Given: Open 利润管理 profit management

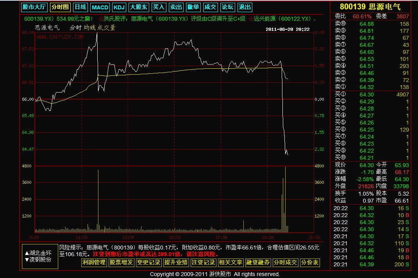Looking at the screenshot, I should point(94,262).
